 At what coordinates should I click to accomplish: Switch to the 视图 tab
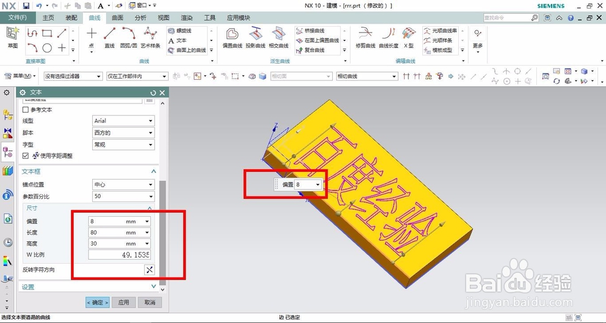(x=164, y=18)
